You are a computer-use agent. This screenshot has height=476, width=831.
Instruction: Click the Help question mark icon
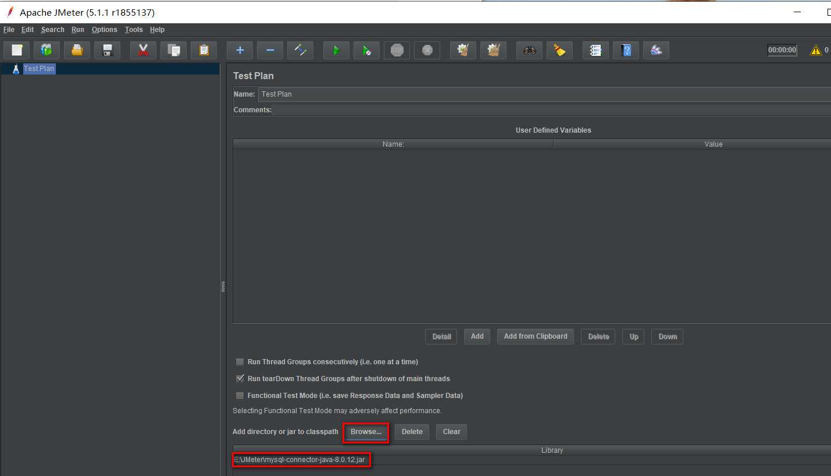pyautogui.click(x=626, y=50)
